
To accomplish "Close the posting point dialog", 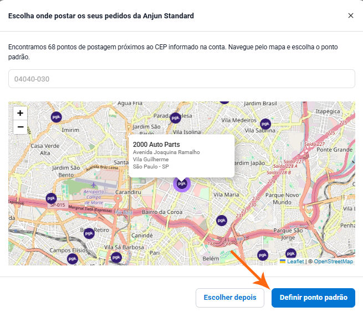I will pos(350,16).
